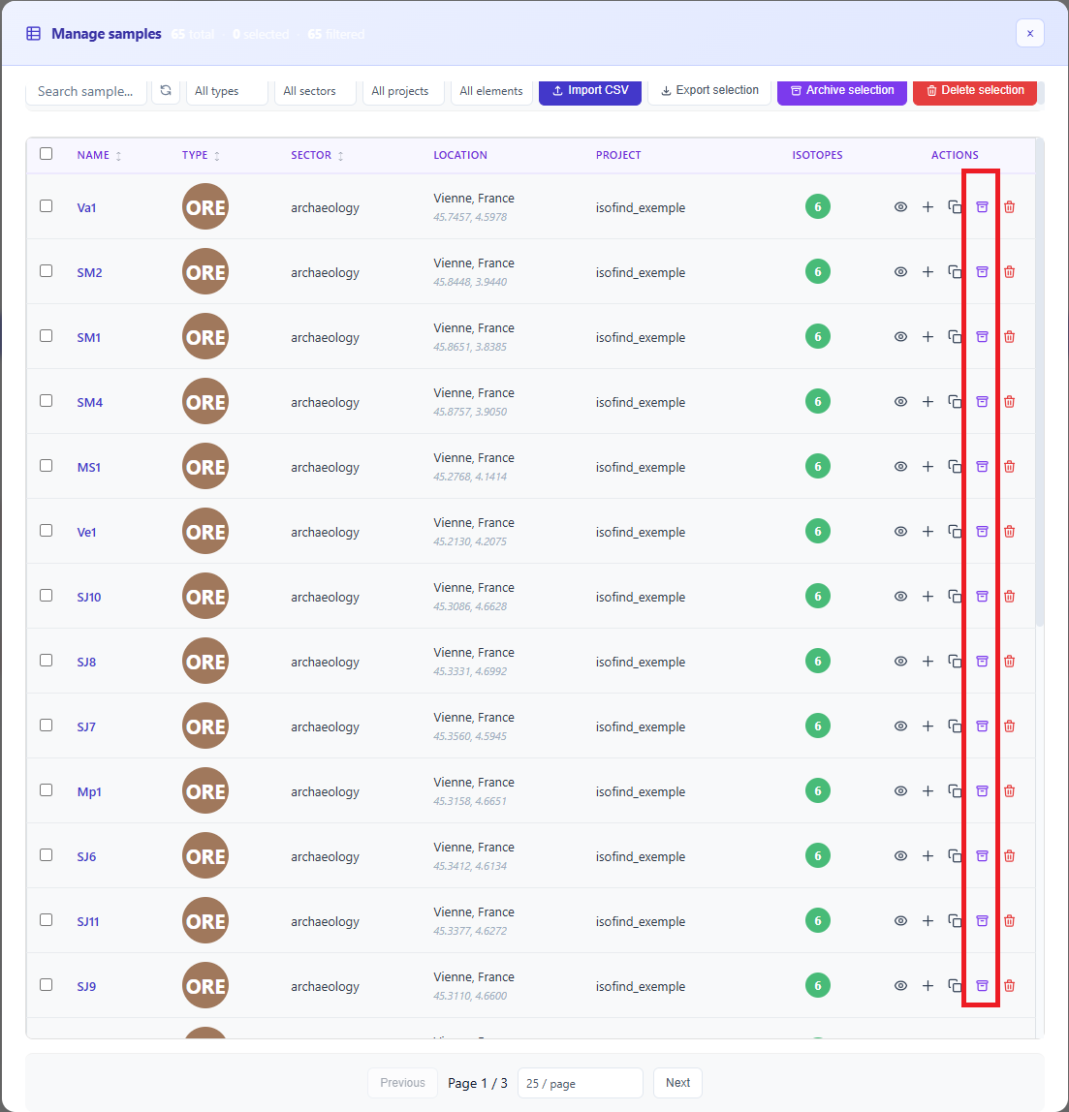Click the green isotopes badge for SJ10
The height and width of the screenshot is (1112, 1069).
pos(817,596)
